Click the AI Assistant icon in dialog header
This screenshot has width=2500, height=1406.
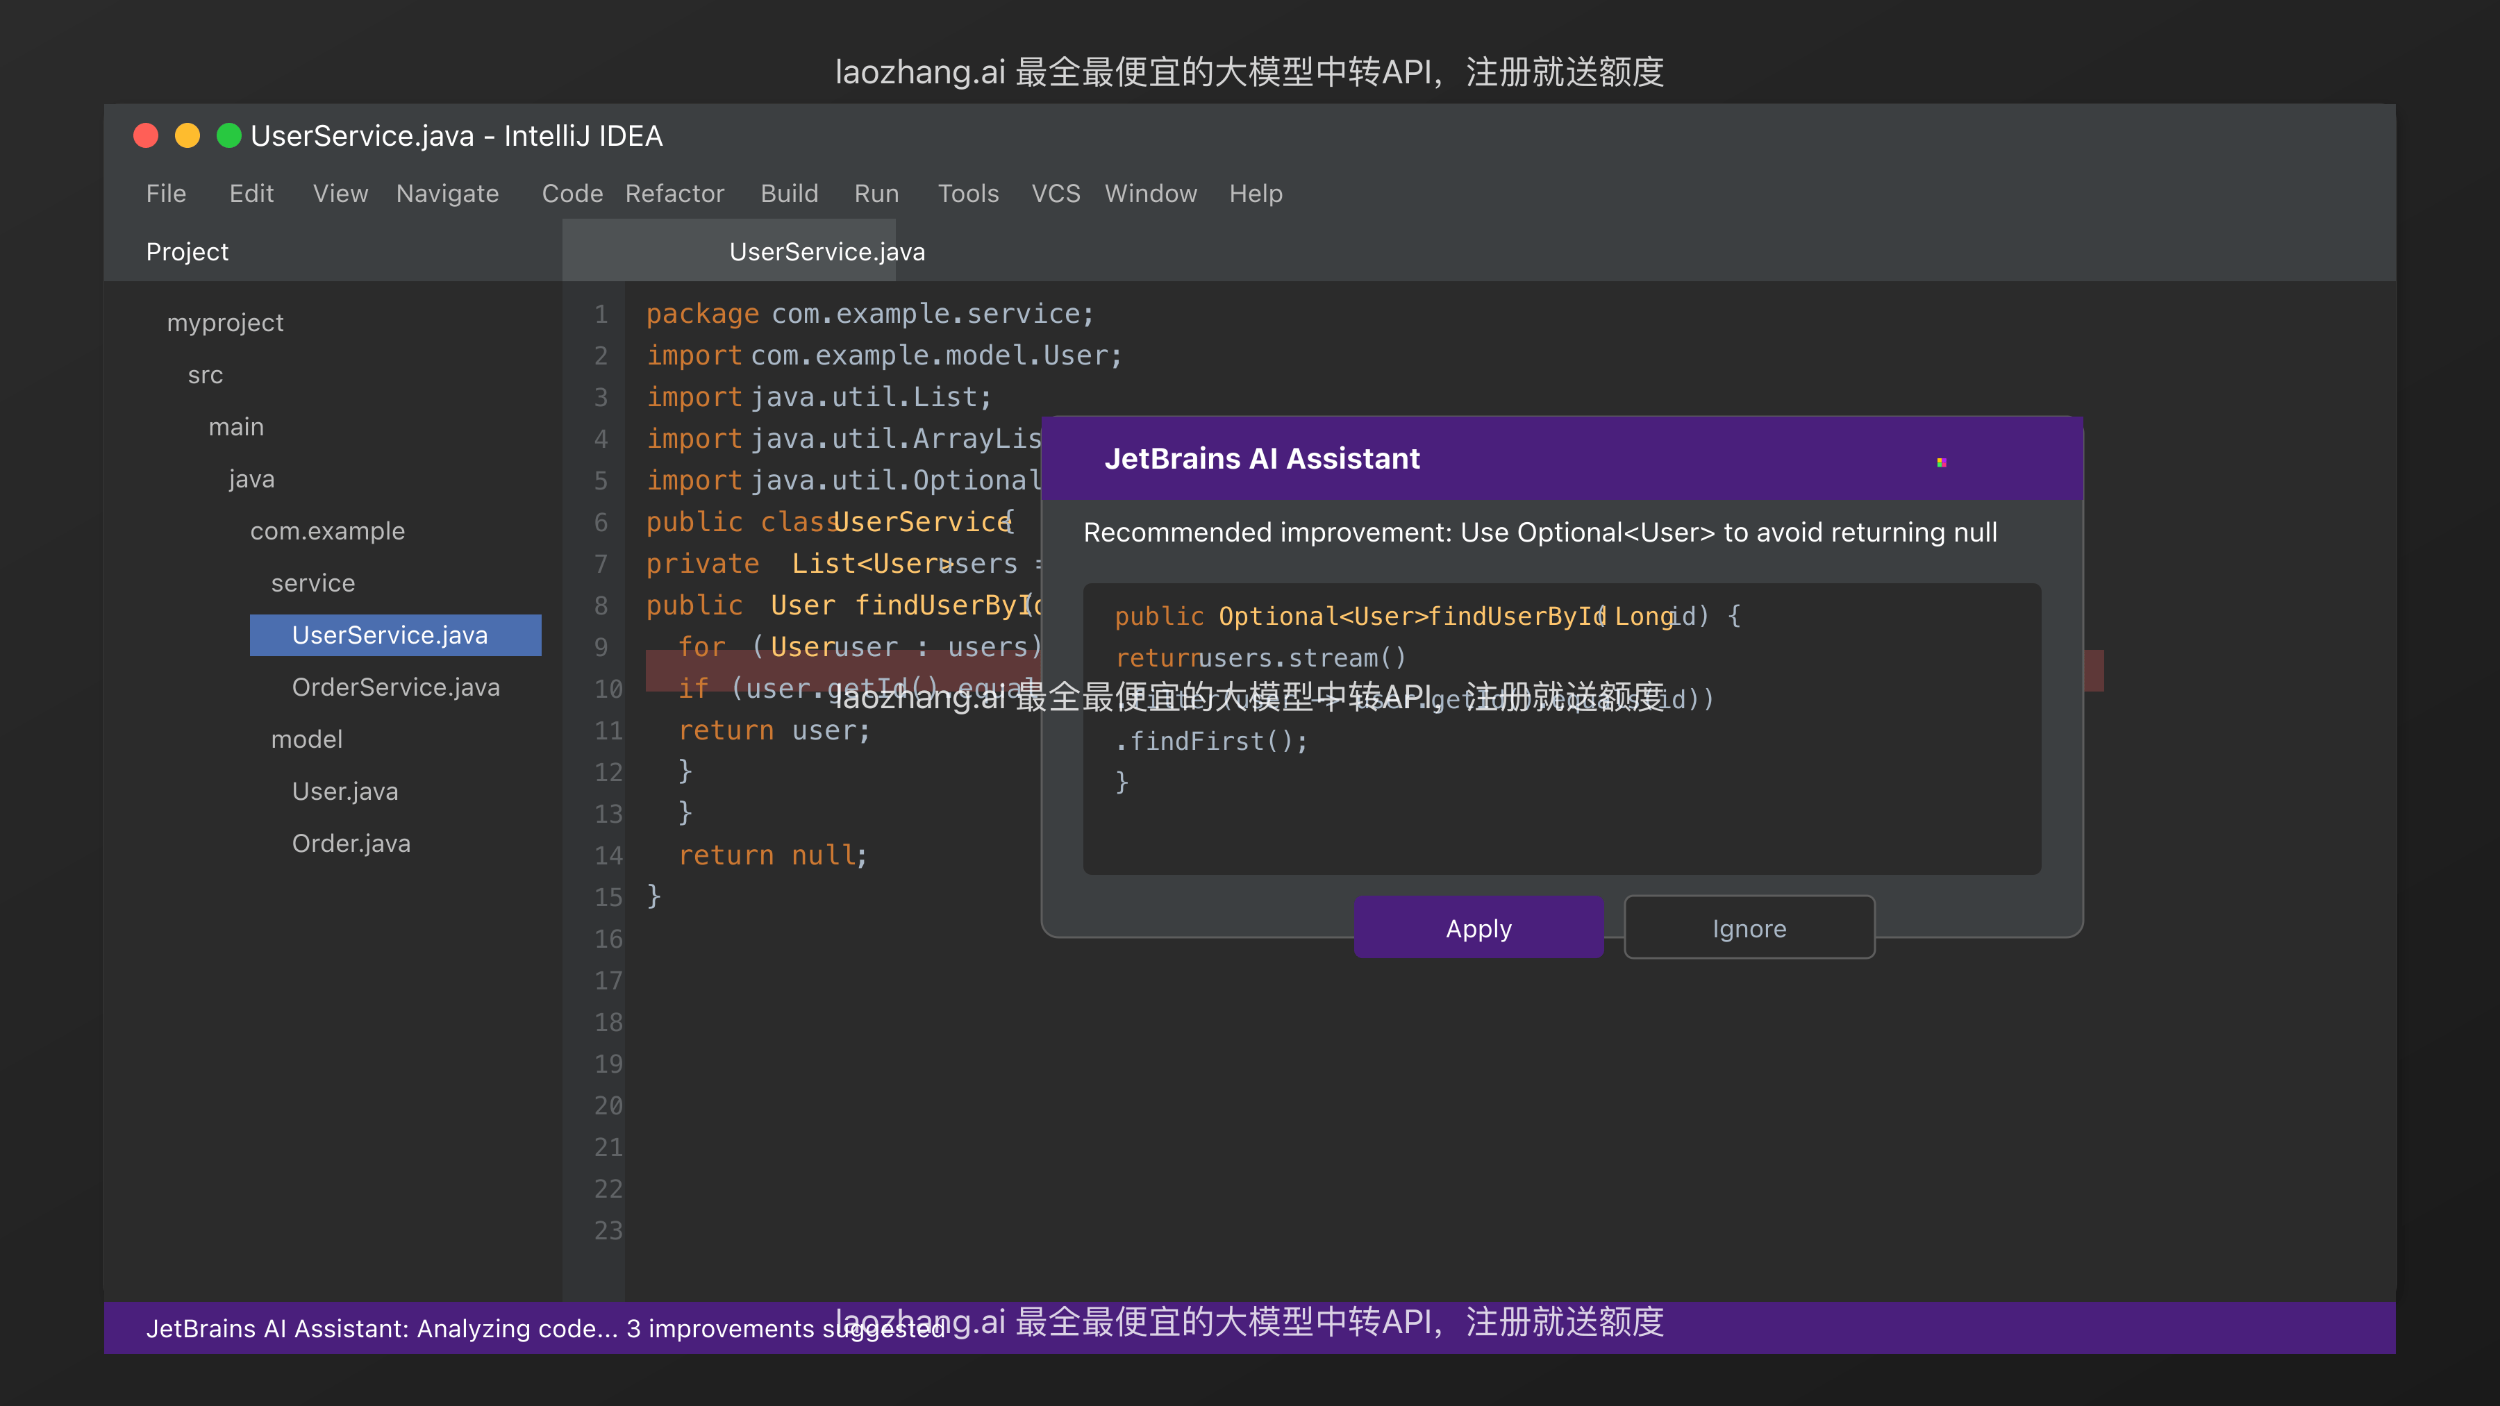1941,462
